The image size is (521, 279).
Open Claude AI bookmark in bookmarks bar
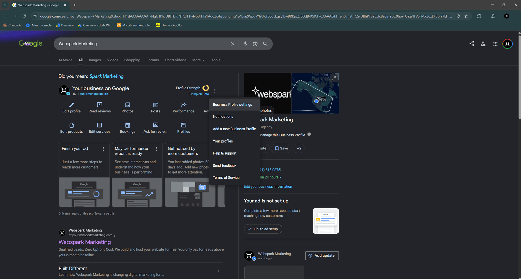[x=13, y=25]
